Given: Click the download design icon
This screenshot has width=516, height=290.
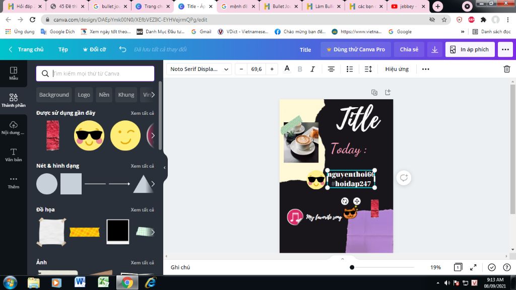Looking at the screenshot, I should [434, 49].
